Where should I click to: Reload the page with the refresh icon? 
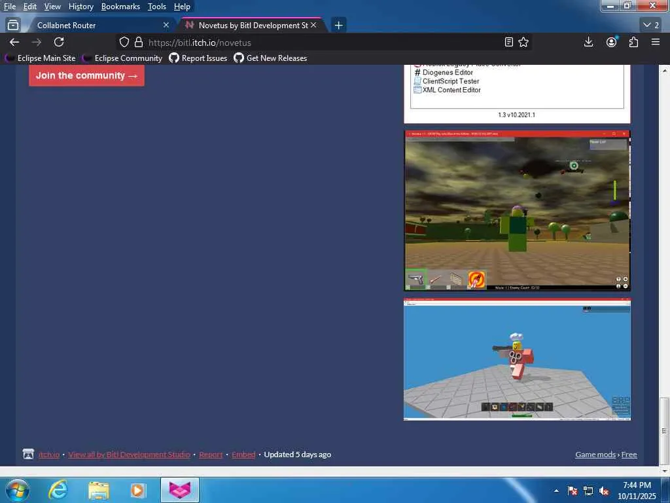pyautogui.click(x=59, y=42)
